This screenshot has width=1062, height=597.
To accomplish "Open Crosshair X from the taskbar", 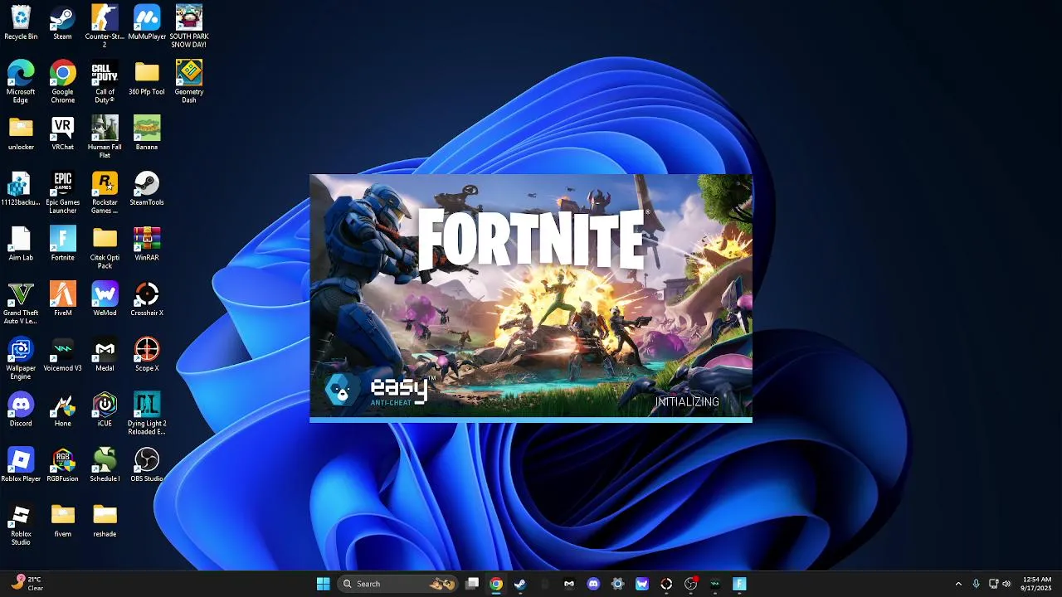I will [666, 584].
